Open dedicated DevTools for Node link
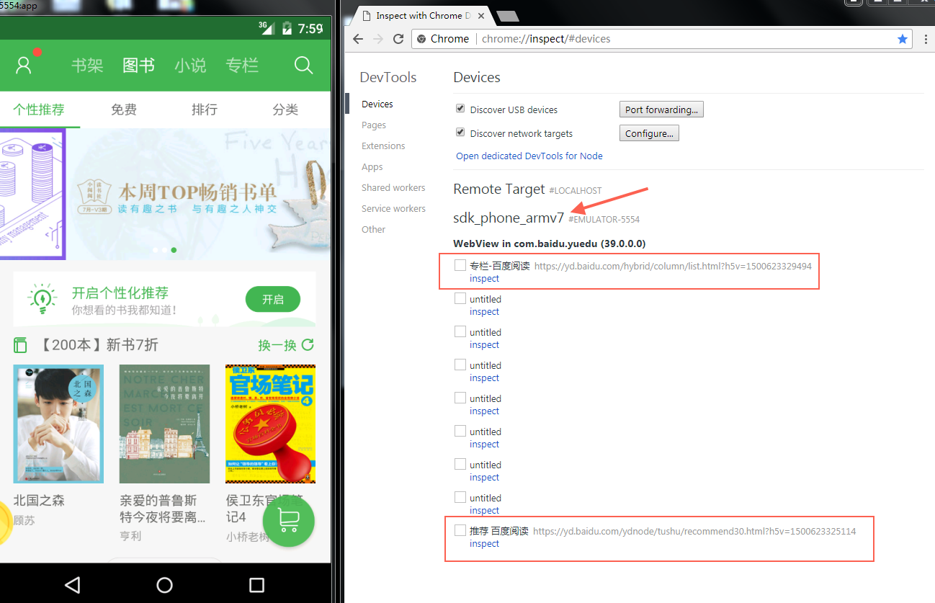This screenshot has height=603, width=935. (x=529, y=156)
